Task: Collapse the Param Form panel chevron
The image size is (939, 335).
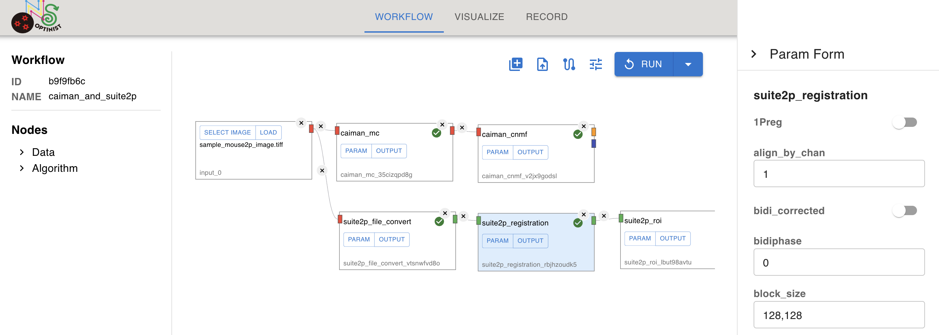Action: pos(754,54)
